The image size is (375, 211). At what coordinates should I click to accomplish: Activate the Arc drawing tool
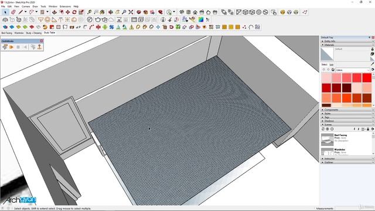tap(31, 12)
